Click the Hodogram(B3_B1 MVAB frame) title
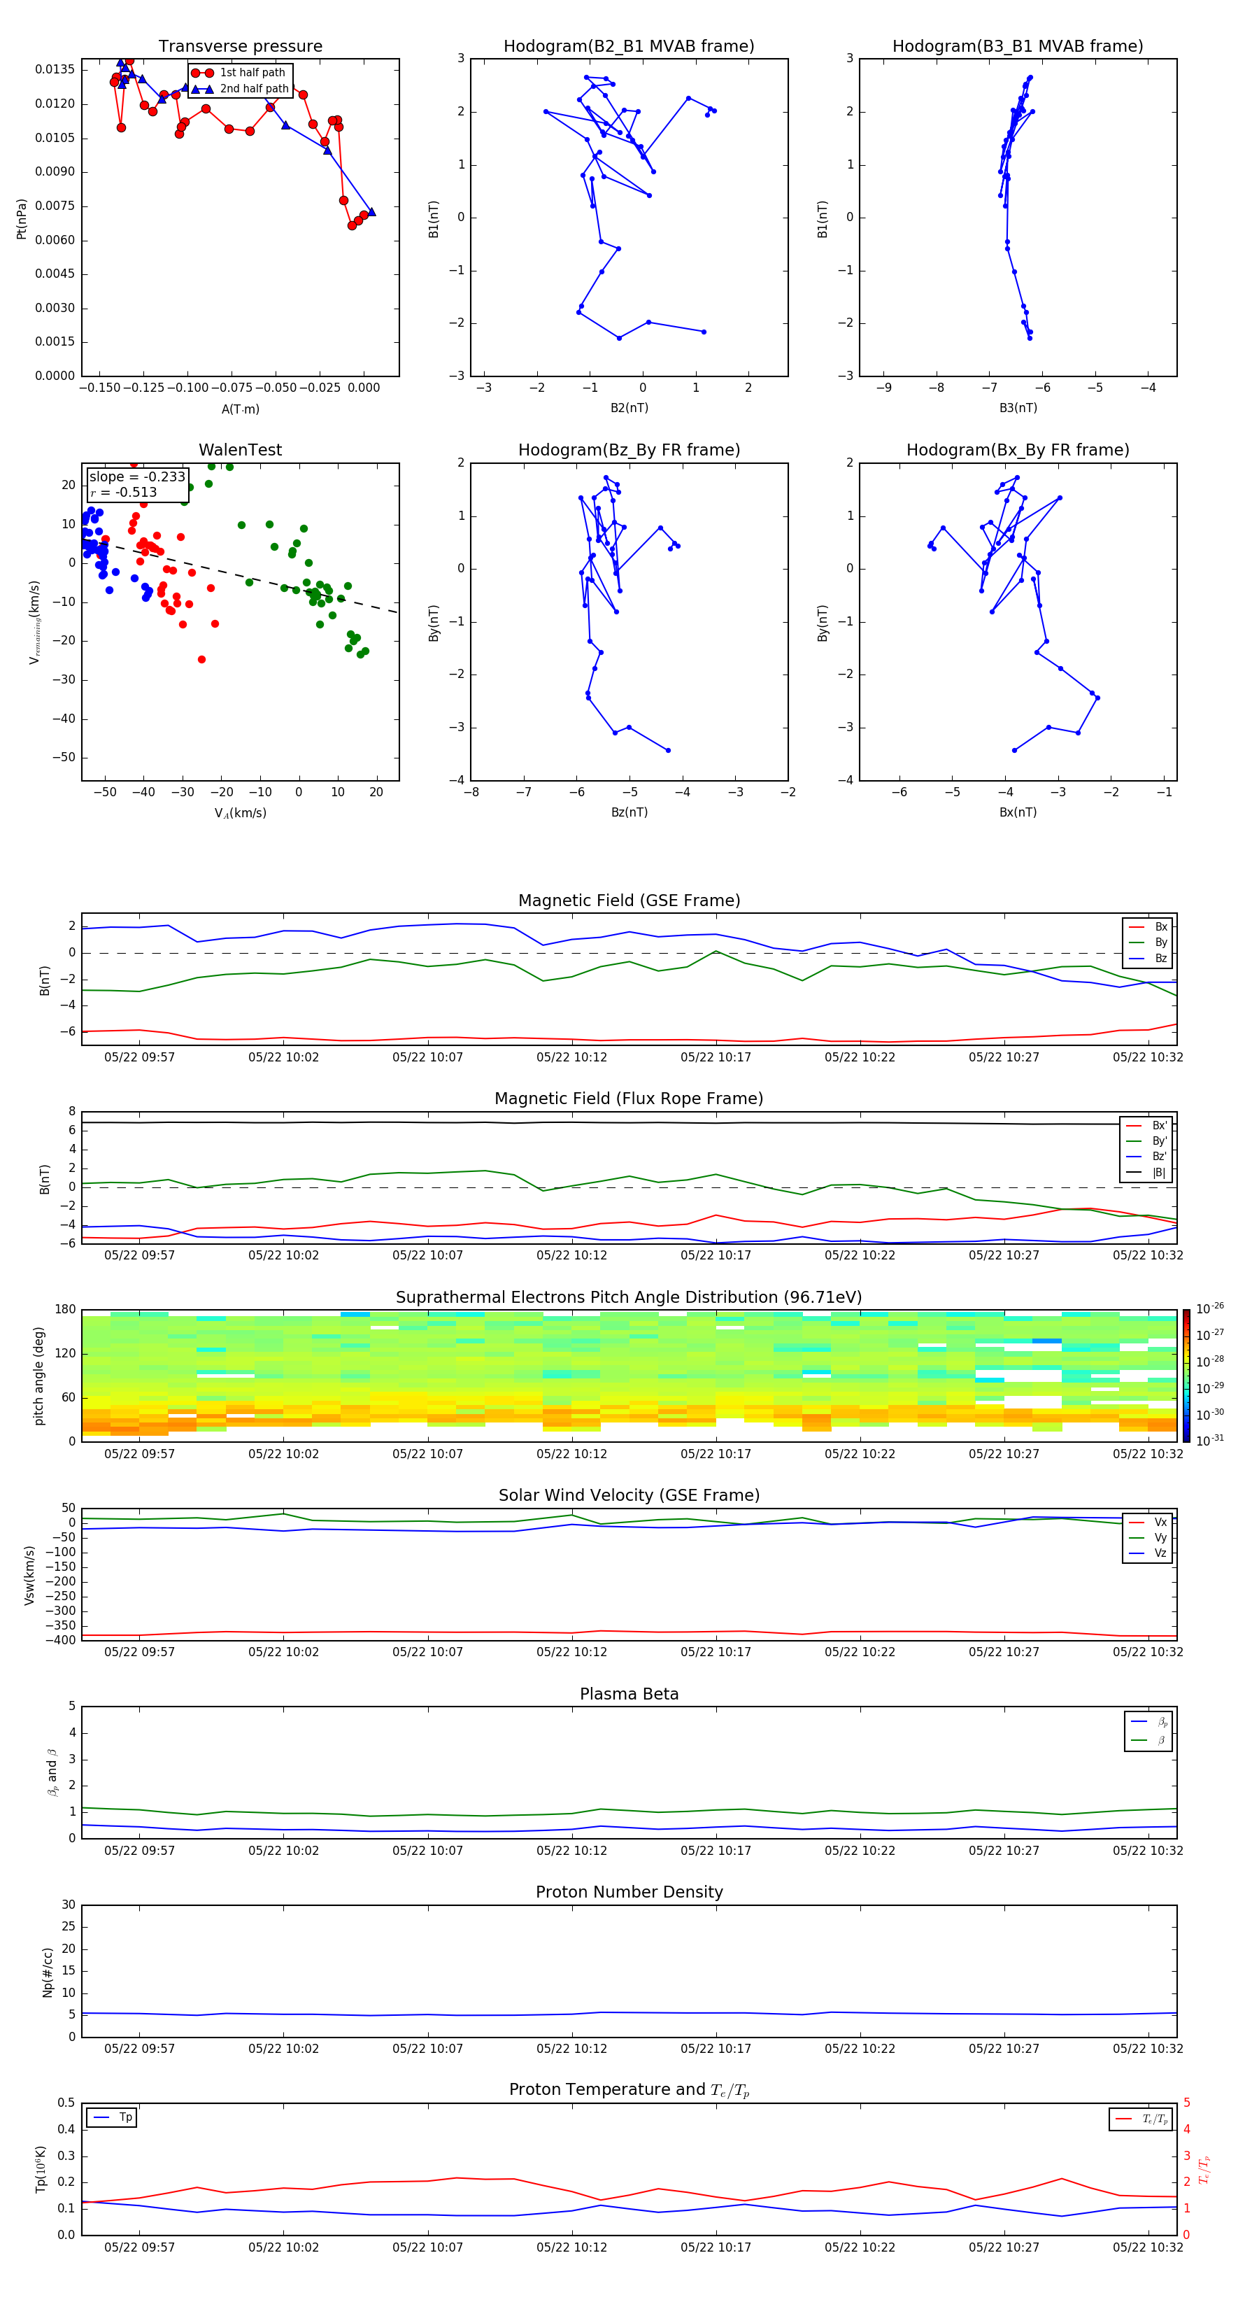The width and height of the screenshot is (1259, 2309). (1018, 47)
